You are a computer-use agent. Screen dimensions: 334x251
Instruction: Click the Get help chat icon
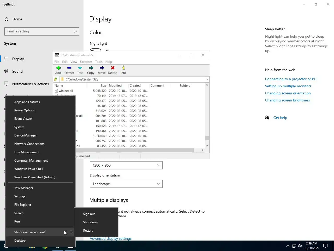click(267, 118)
